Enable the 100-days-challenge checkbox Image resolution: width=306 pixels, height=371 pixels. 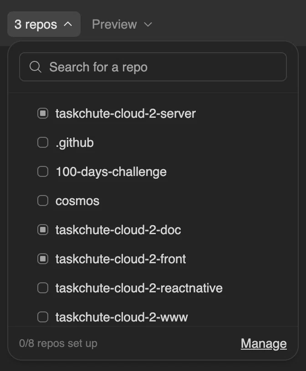[43, 171]
